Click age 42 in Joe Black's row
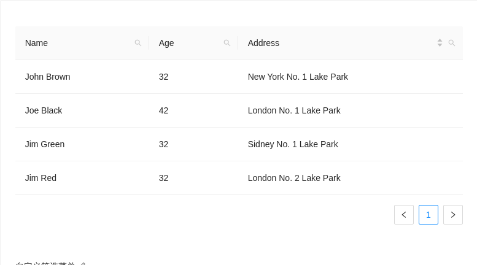 point(163,110)
